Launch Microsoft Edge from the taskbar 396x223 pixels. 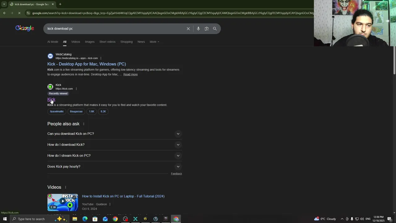pos(85,219)
